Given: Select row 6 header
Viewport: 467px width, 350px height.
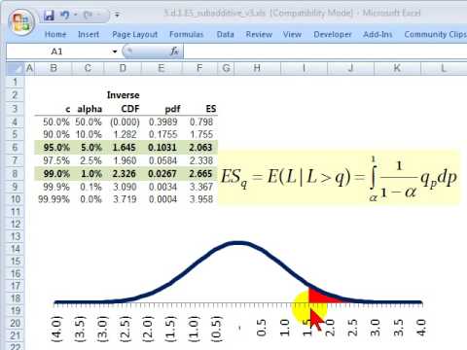Looking at the screenshot, I should click(x=15, y=148).
